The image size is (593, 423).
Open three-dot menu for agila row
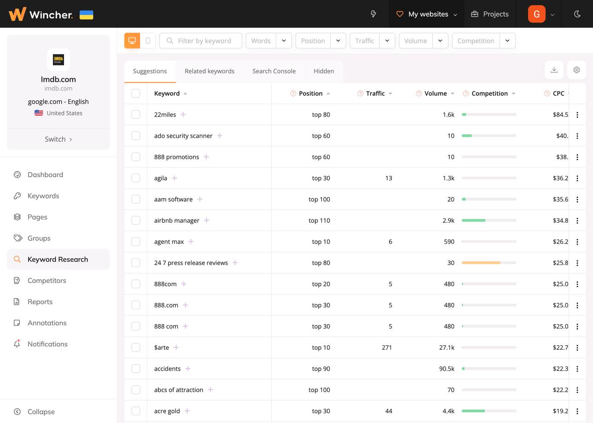coord(577,178)
